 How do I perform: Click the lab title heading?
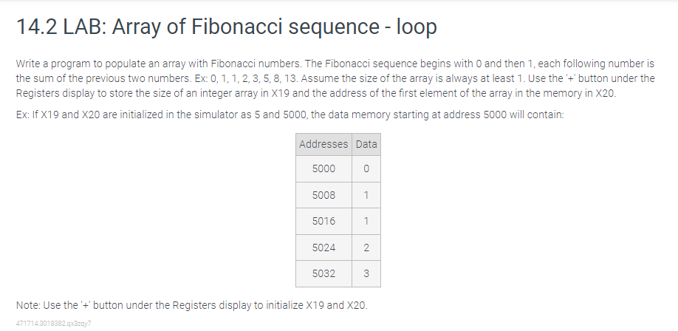226,27
